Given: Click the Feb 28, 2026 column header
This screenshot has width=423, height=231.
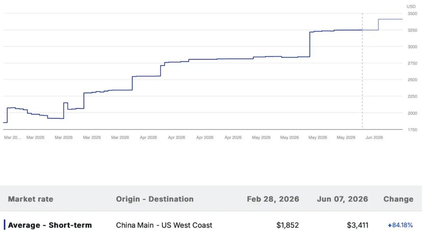Looking at the screenshot, I should click(273, 199).
